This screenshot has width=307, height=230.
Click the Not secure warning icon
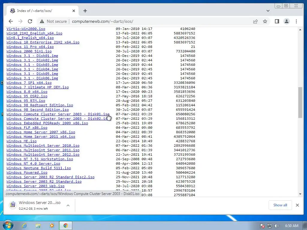[42, 21]
